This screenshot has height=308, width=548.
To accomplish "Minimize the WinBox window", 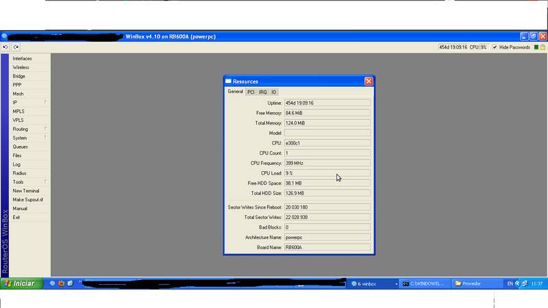I will pos(524,36).
